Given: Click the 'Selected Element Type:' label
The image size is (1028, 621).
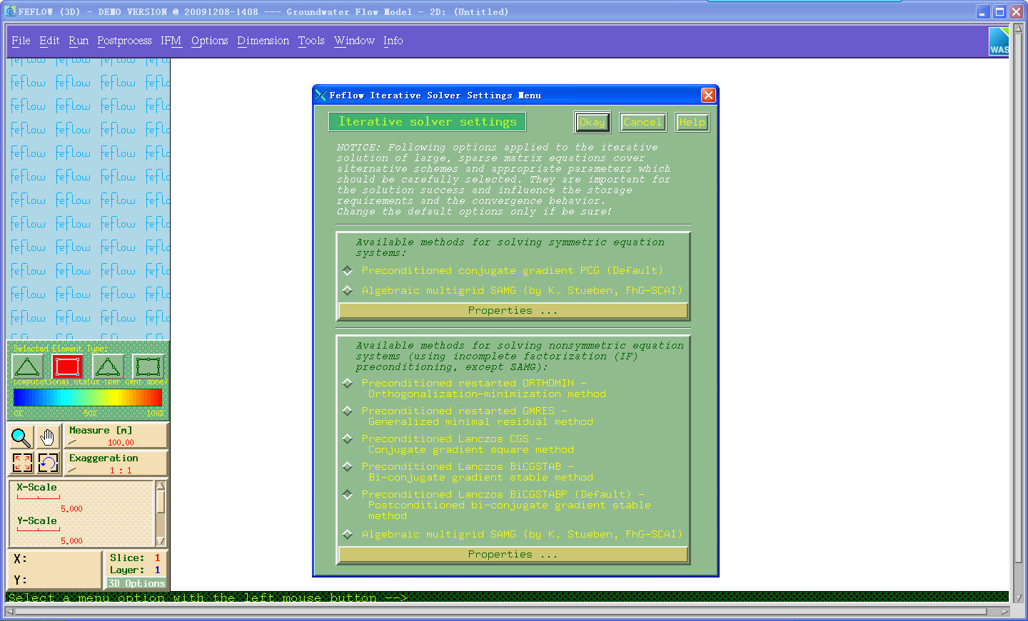Looking at the screenshot, I should 61,349.
